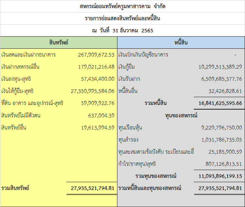Image resolution: width=245 pixels, height=207 pixels.
Task: Select the value 807,126,813.51
Action: click(224, 164)
